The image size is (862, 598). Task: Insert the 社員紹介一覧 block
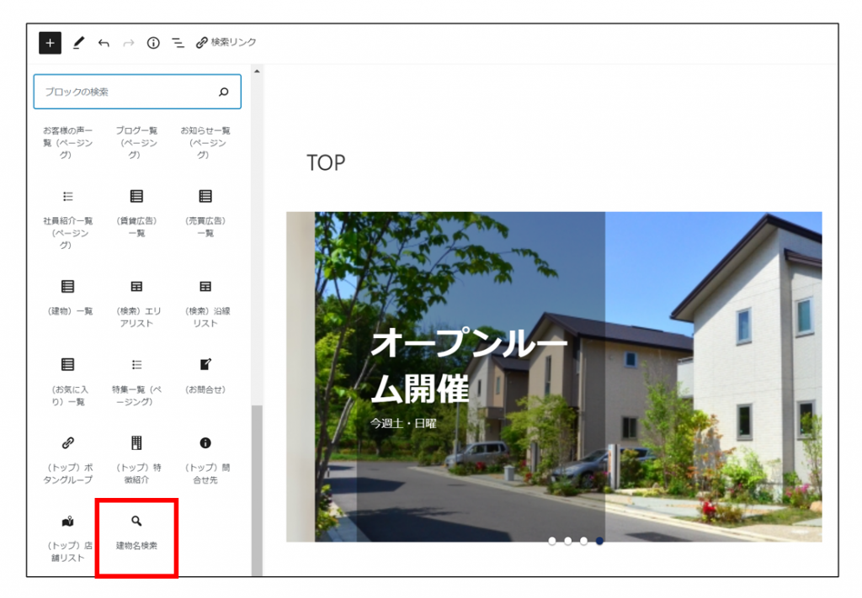point(68,214)
